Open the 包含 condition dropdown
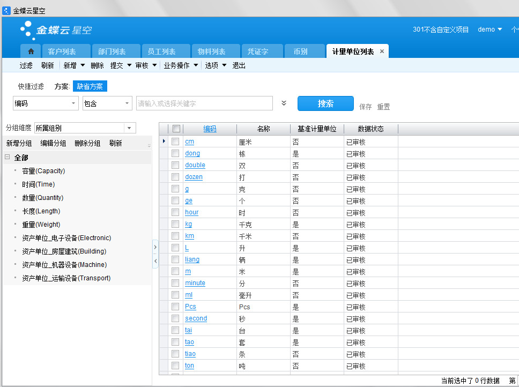The height and width of the screenshot is (387, 519). [127, 103]
